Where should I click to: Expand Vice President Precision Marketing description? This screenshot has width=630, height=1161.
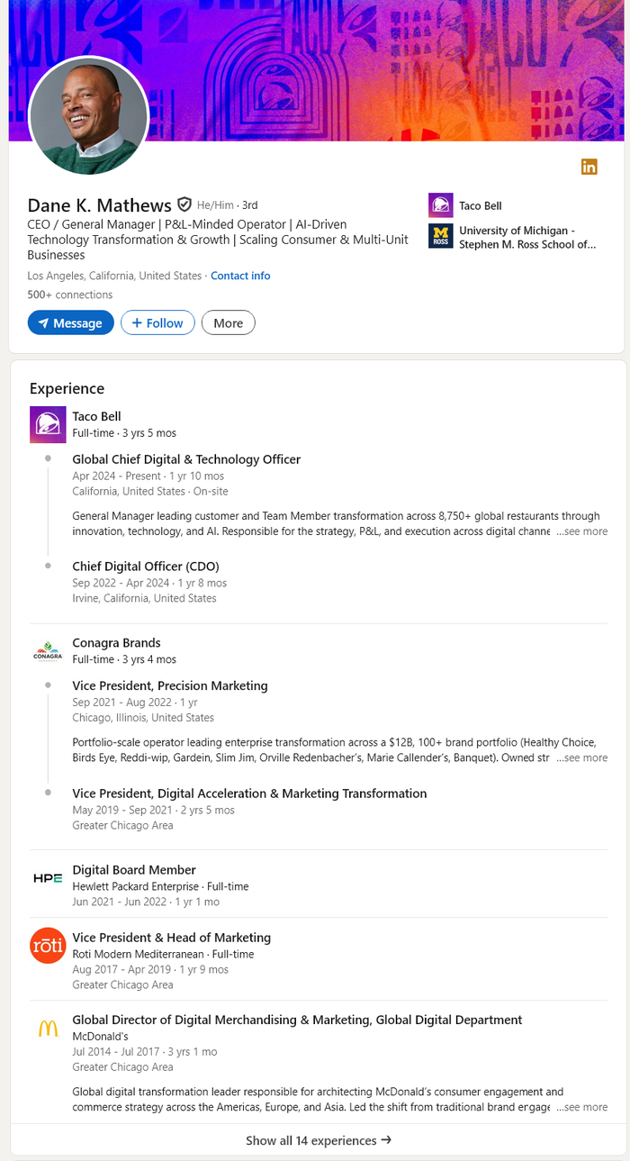click(581, 757)
